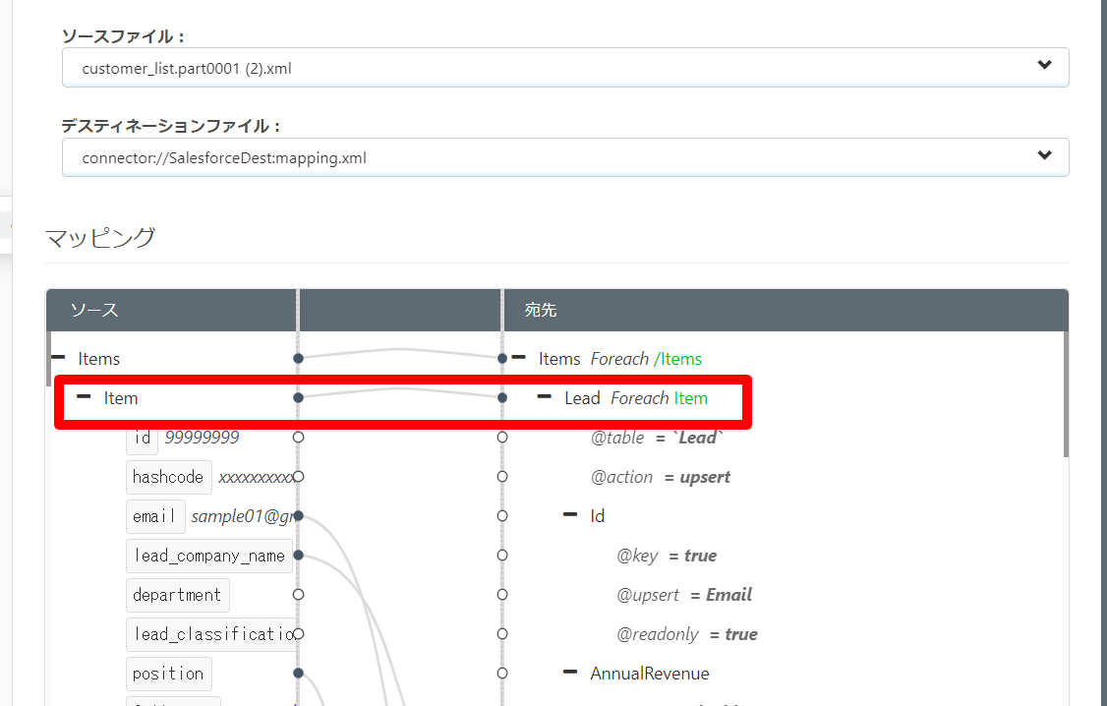Click the connector dot next to source Items
The height and width of the screenshot is (706, 1107).
(299, 359)
